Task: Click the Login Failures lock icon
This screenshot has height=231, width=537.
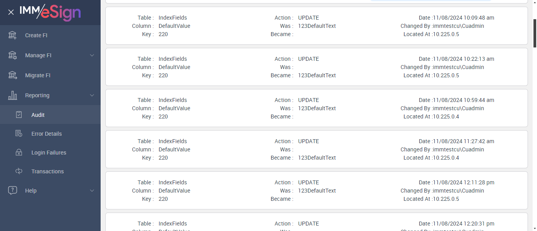Action: click(19, 153)
